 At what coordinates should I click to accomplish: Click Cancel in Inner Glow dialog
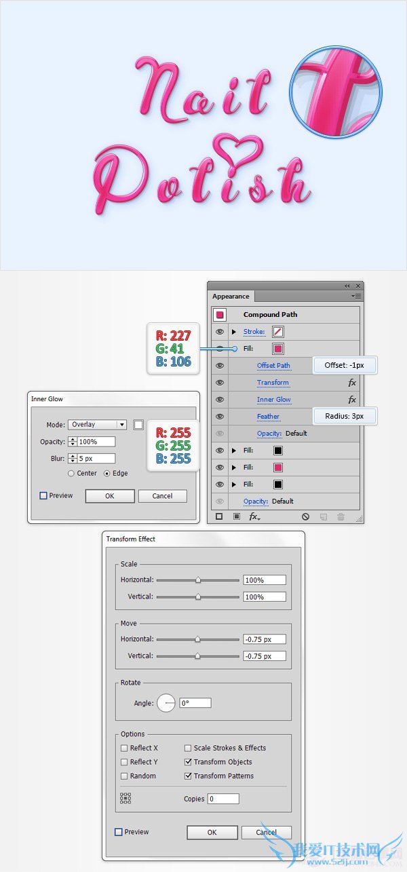[x=162, y=496]
